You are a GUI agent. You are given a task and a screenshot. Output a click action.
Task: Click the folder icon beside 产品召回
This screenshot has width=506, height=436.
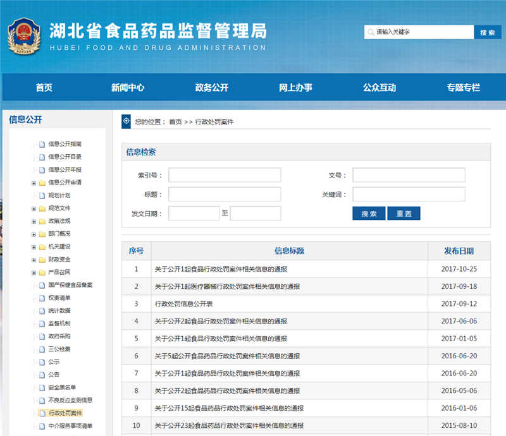pyautogui.click(x=42, y=272)
